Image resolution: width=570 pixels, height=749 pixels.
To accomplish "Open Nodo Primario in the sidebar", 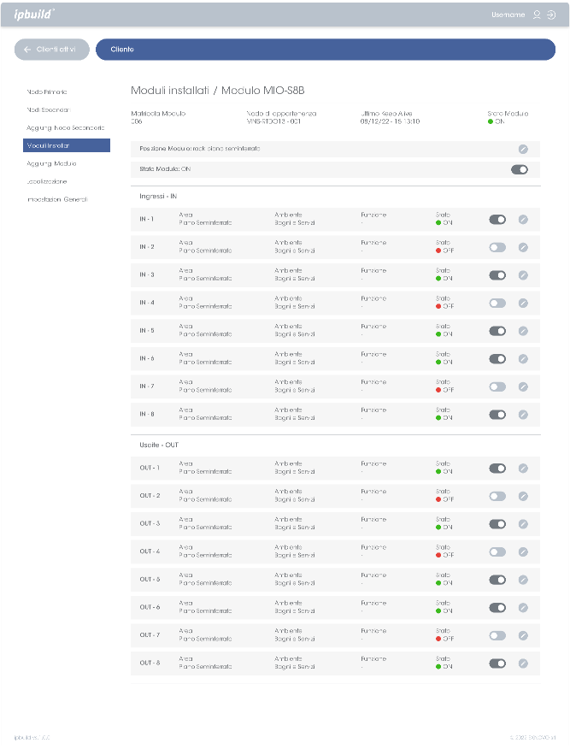I will click(x=47, y=91).
